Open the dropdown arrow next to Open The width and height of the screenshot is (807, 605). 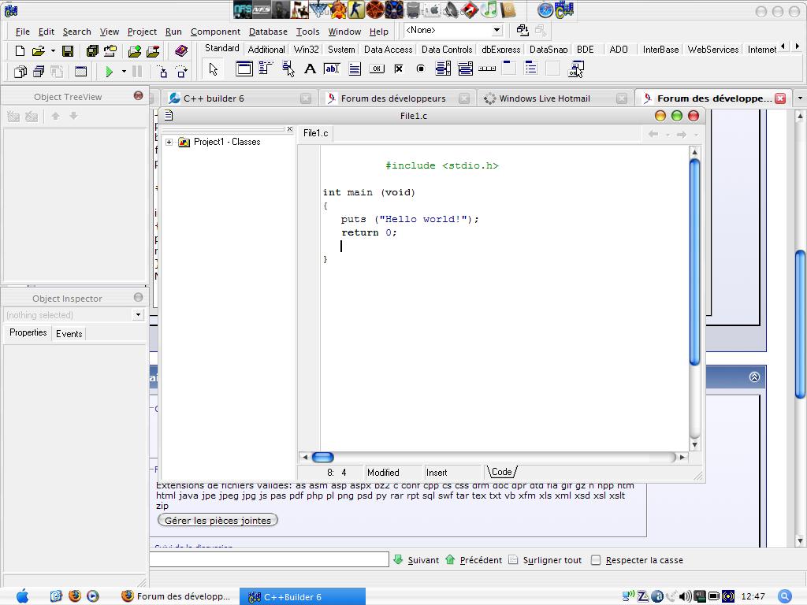[x=53, y=51]
